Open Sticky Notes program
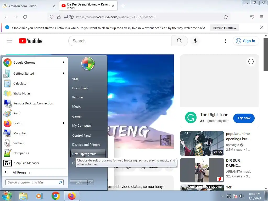The image size is (268, 201). (35, 93)
